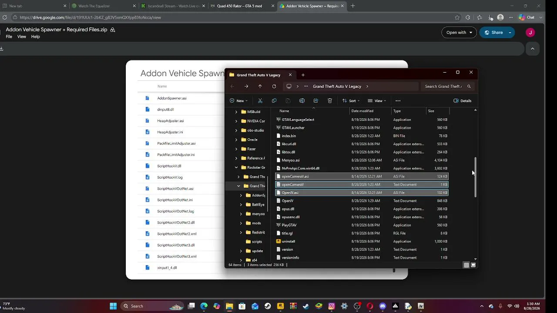Screen dimensions: 557x313
Task: Expand the MSBuild folder in the tree
Action: (x=236, y=112)
